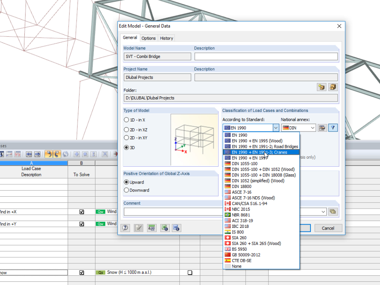
Task: Click the green Qs badge in the Snow row
Action: 100,273
